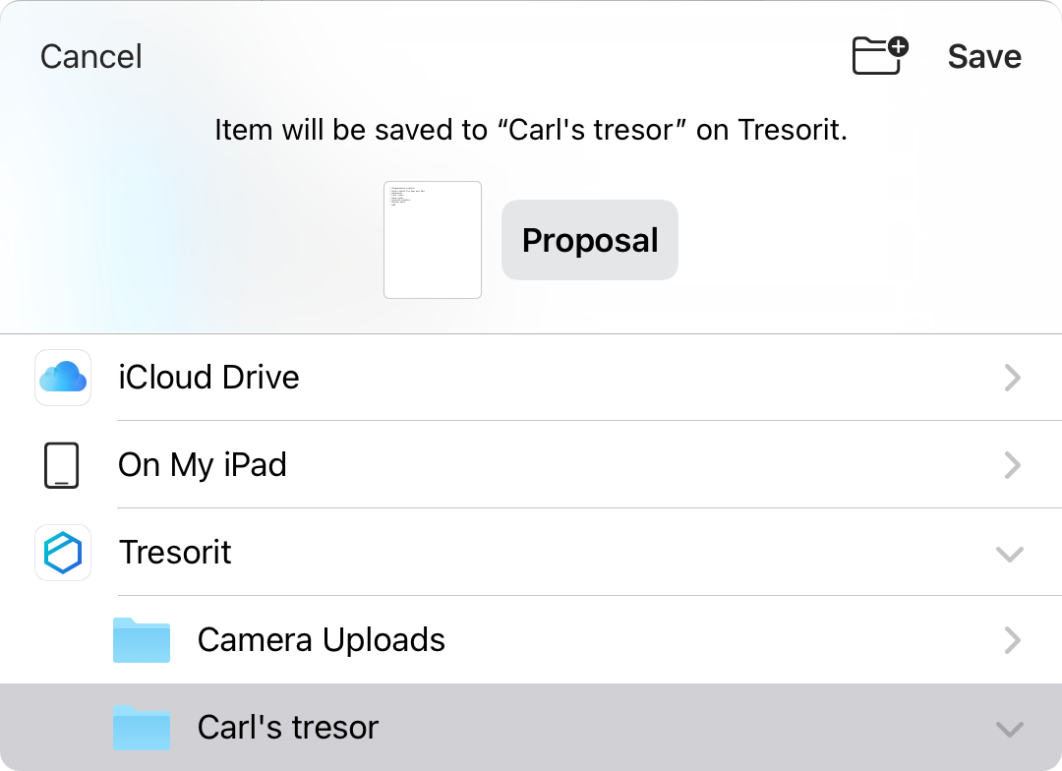The width and height of the screenshot is (1062, 771).
Task: Expand the On My iPad chevron
Action: pyautogui.click(x=1012, y=465)
